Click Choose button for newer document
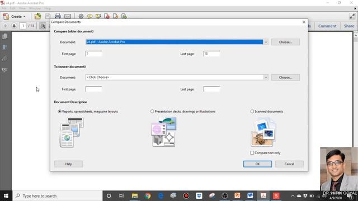The height and width of the screenshot is (201, 358). 285,78
